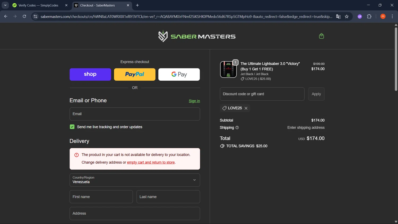The height and width of the screenshot is (224, 398).
Task: Open the translate page icon
Action: pos(338,16)
